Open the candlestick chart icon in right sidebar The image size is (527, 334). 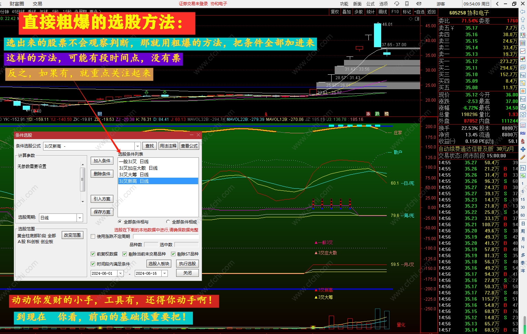(523, 59)
